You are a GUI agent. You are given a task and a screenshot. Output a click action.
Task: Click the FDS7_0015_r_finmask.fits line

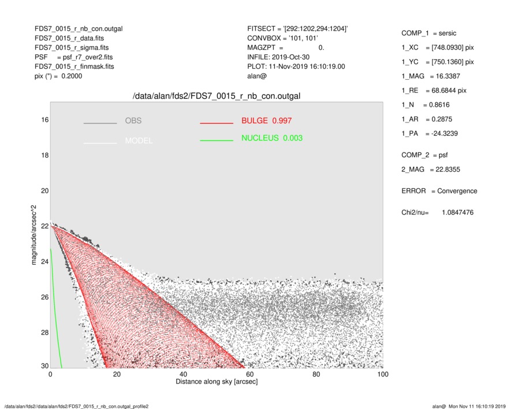point(74,66)
